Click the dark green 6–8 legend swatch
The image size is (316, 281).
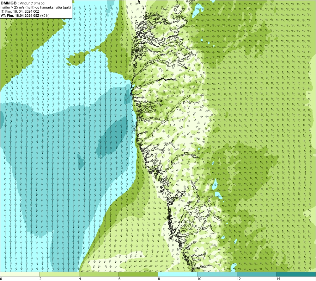click(x=138, y=274)
